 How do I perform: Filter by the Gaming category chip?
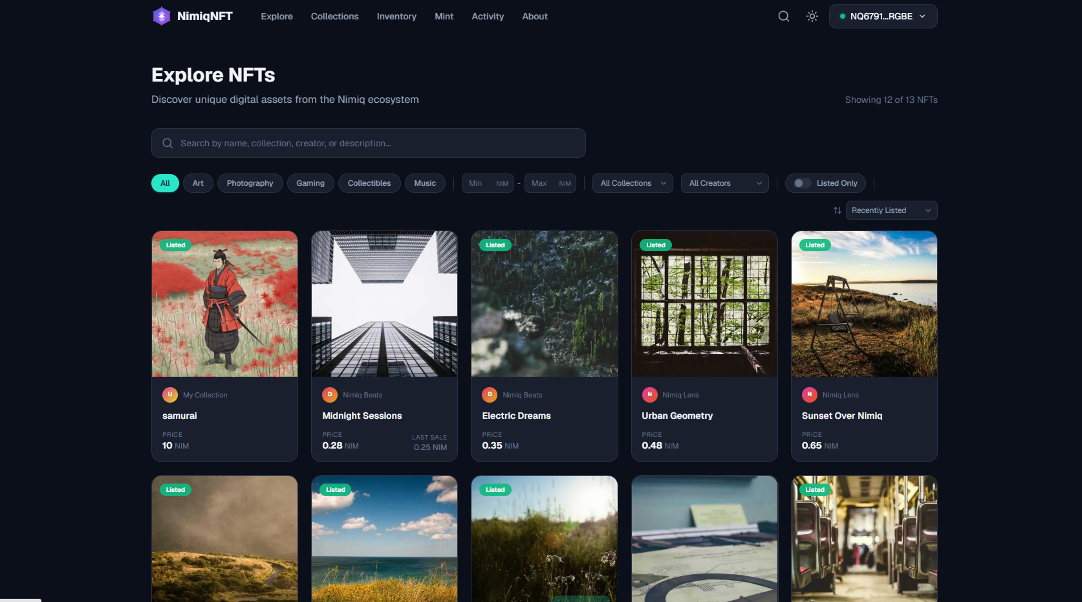pos(310,183)
